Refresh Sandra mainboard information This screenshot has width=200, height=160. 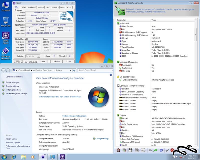pos(161,150)
